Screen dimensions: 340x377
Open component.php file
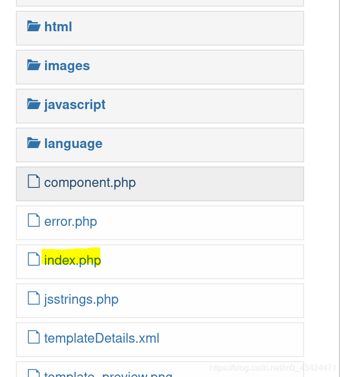pyautogui.click(x=90, y=183)
